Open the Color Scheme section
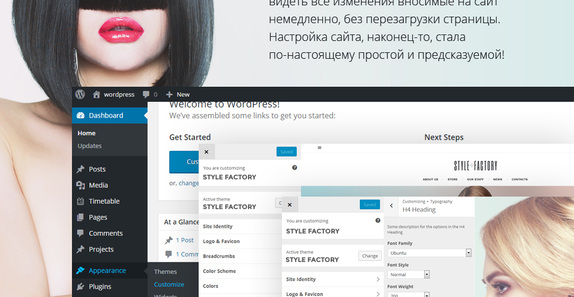This screenshot has height=297, width=574. coord(240,271)
